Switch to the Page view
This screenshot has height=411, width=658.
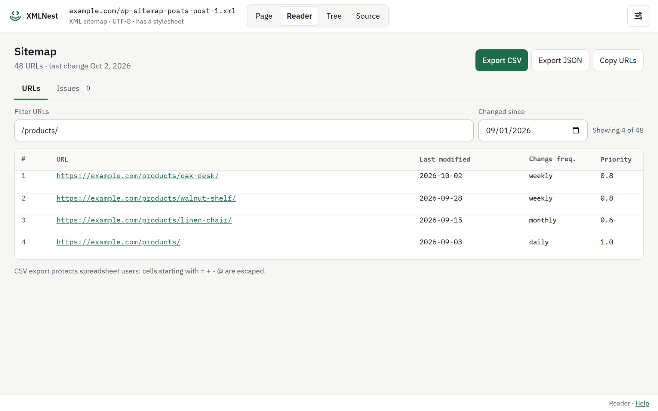pyautogui.click(x=264, y=16)
